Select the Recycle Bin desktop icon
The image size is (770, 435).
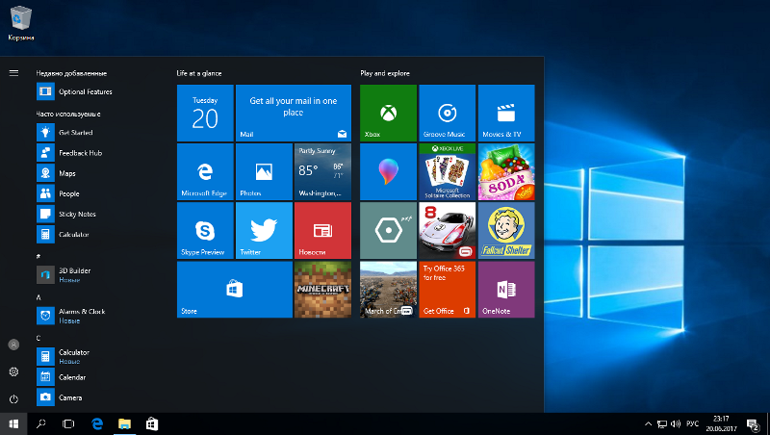(20, 23)
